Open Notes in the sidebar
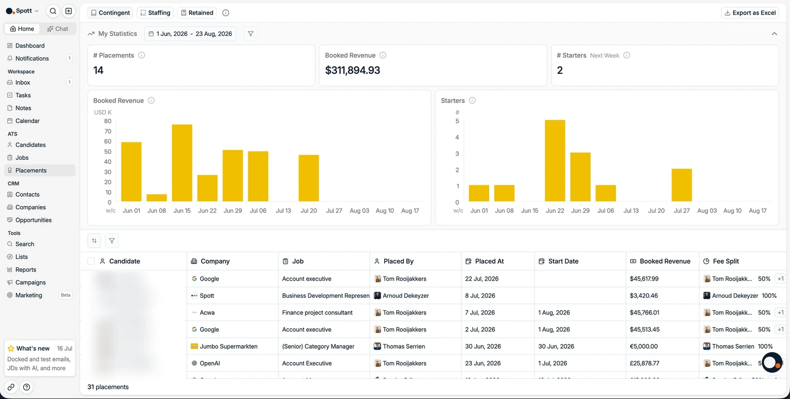The image size is (790, 399). click(39, 109)
